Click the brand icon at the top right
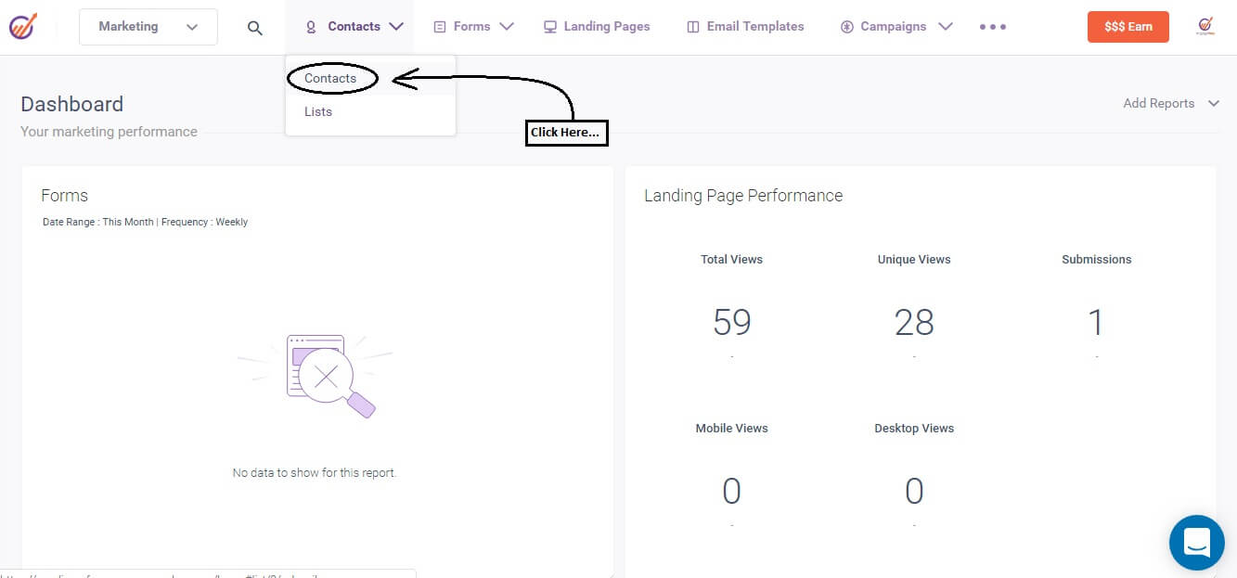The width and height of the screenshot is (1237, 578). click(x=1205, y=26)
